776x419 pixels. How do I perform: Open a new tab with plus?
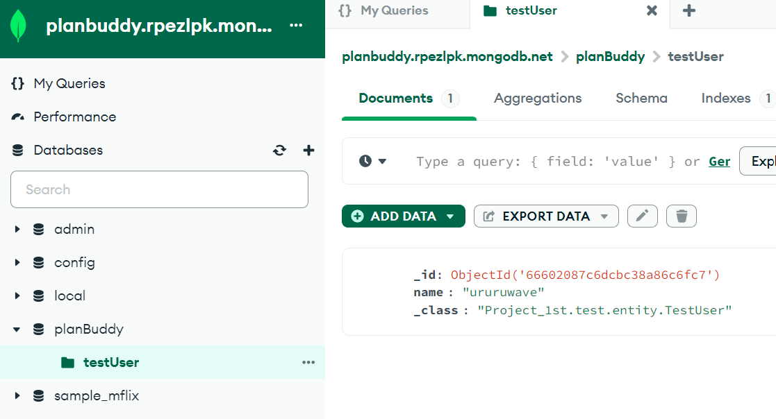click(689, 10)
